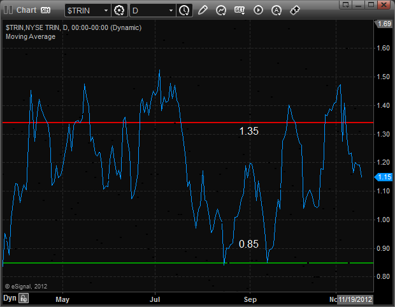The width and height of the screenshot is (395, 307).
Task: Toggle the SIM mode badge
Action: [46, 10]
